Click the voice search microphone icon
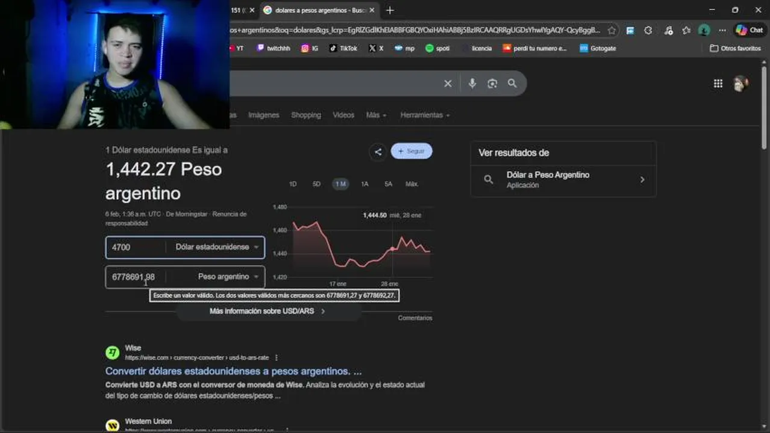Viewport: 770px width, 433px height. (x=472, y=84)
